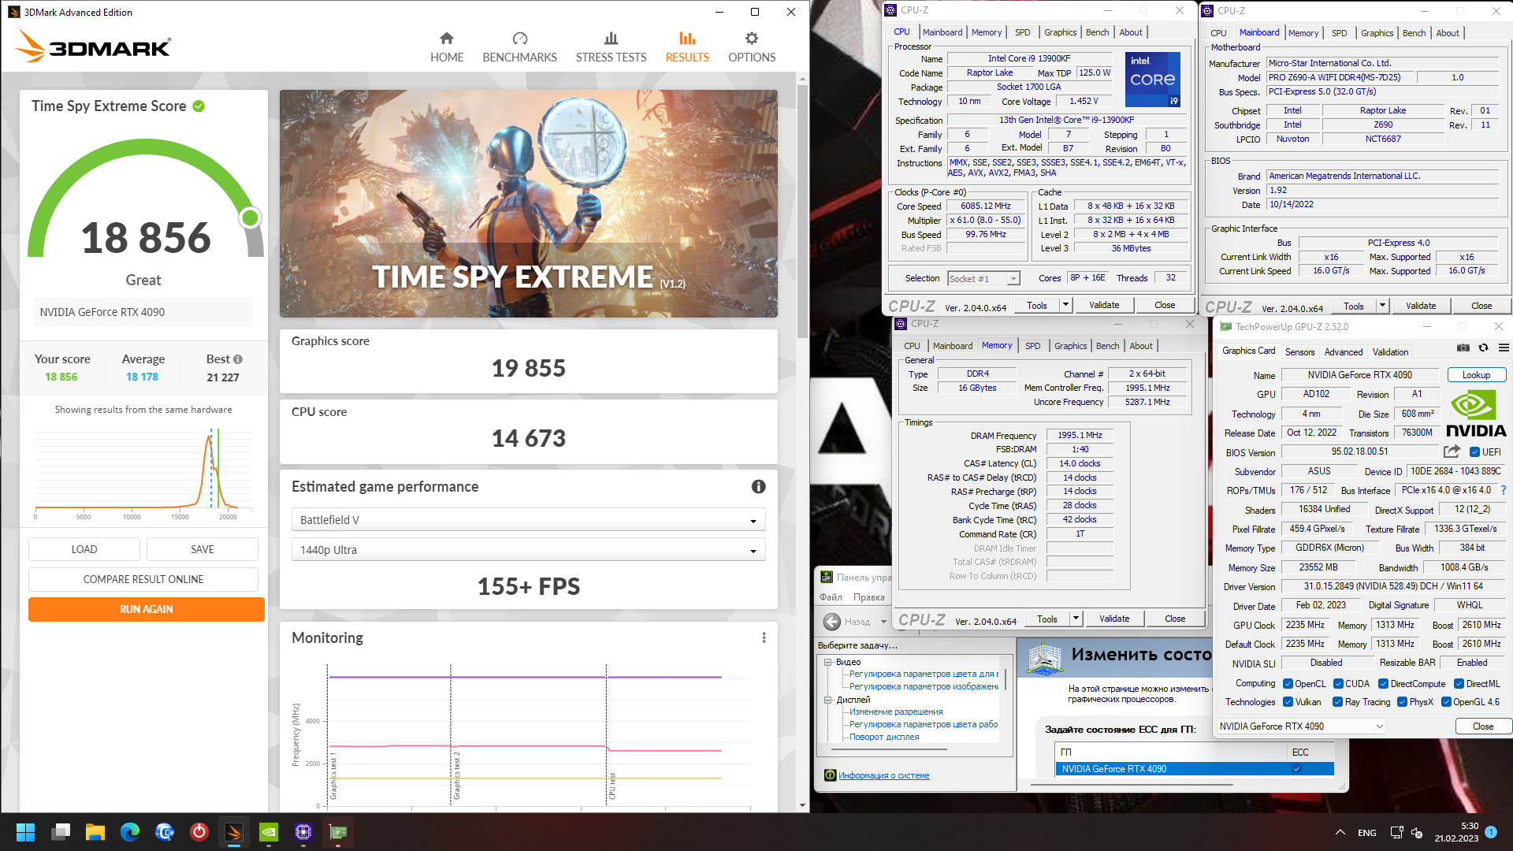Click the NVIDIA task tree vertical scrollbar
The image size is (1513, 851).
click(x=1006, y=679)
